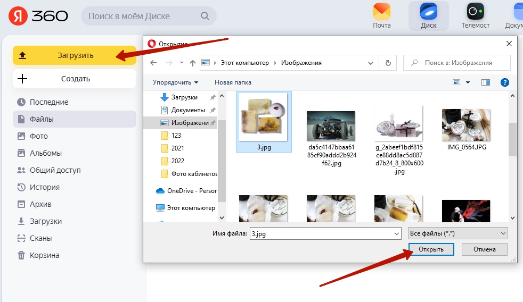Open the Упорядочить dropdown menu
This screenshot has height=302, width=523.
coord(175,82)
